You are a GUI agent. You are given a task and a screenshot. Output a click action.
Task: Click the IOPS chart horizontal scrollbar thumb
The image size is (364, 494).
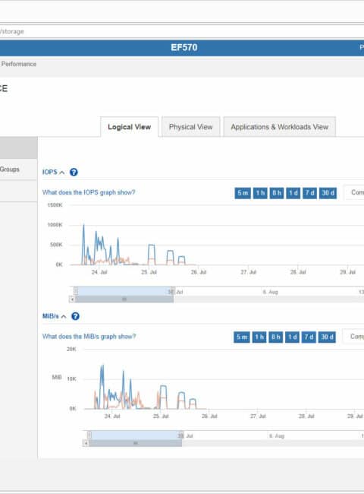pyautogui.click(x=124, y=299)
